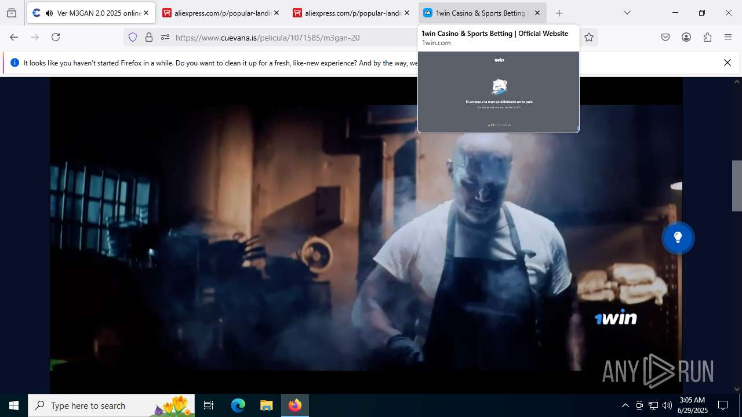Click the Firefox taskbar icon
The width and height of the screenshot is (742, 417).
295,405
